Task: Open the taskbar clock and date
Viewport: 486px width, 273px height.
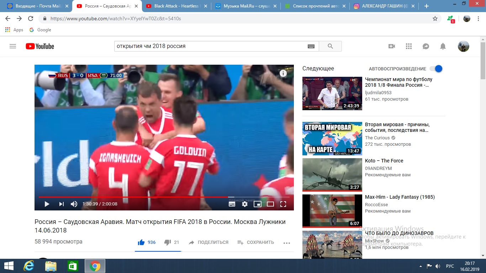Action: pos(470,266)
